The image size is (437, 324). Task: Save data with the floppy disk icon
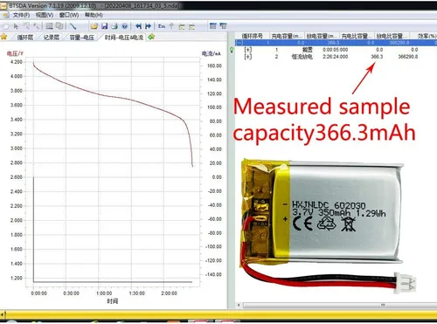coord(104,26)
